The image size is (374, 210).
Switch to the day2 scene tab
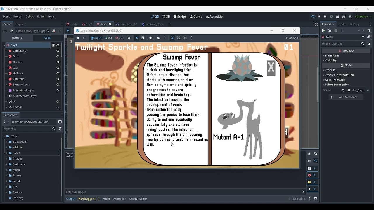click(x=87, y=24)
